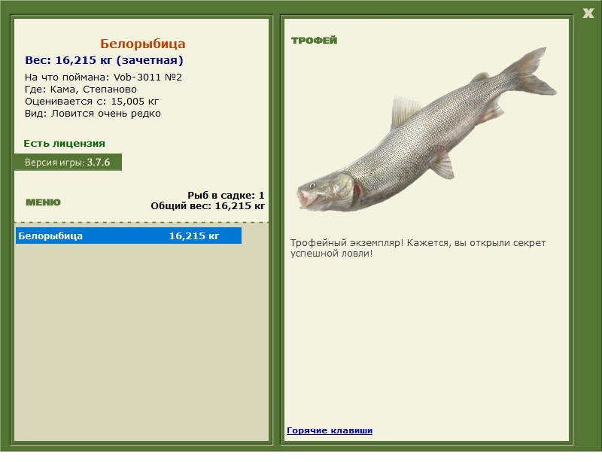Click the Версия игры: 3.7.6 badge
The image size is (602, 462).
point(68,162)
